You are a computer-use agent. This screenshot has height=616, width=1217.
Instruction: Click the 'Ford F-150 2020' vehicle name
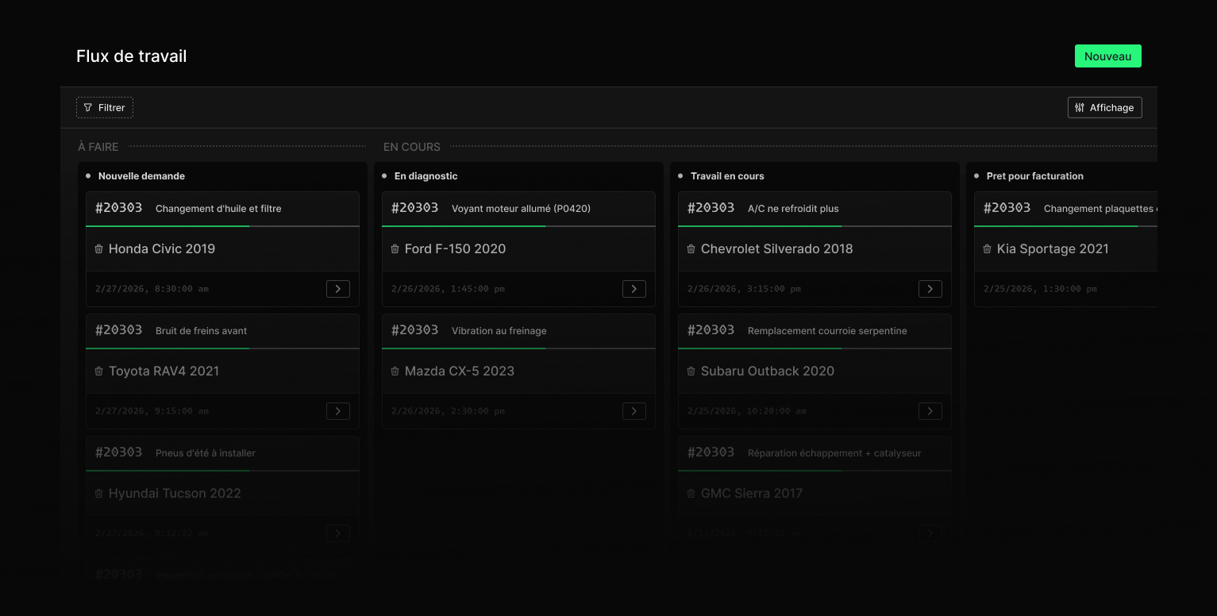tap(455, 249)
